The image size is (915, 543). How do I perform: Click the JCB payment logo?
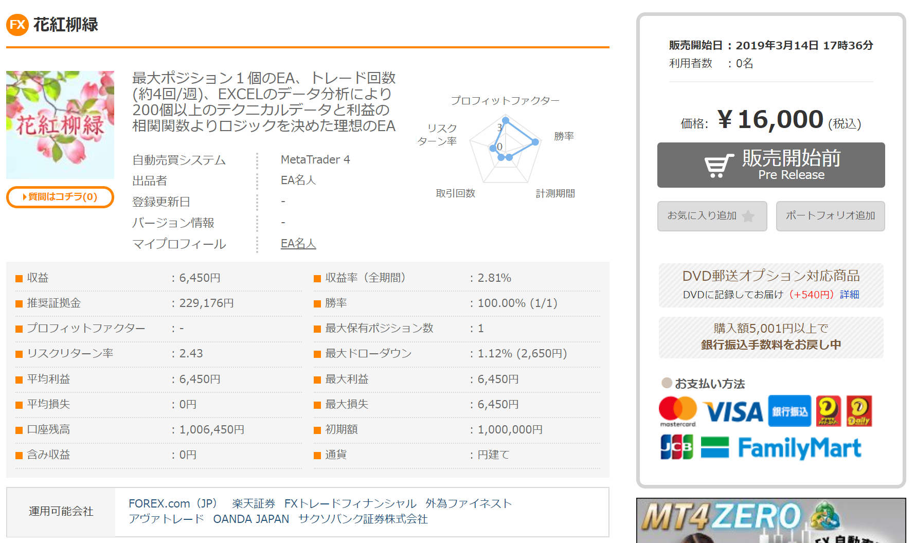pyautogui.click(x=677, y=447)
